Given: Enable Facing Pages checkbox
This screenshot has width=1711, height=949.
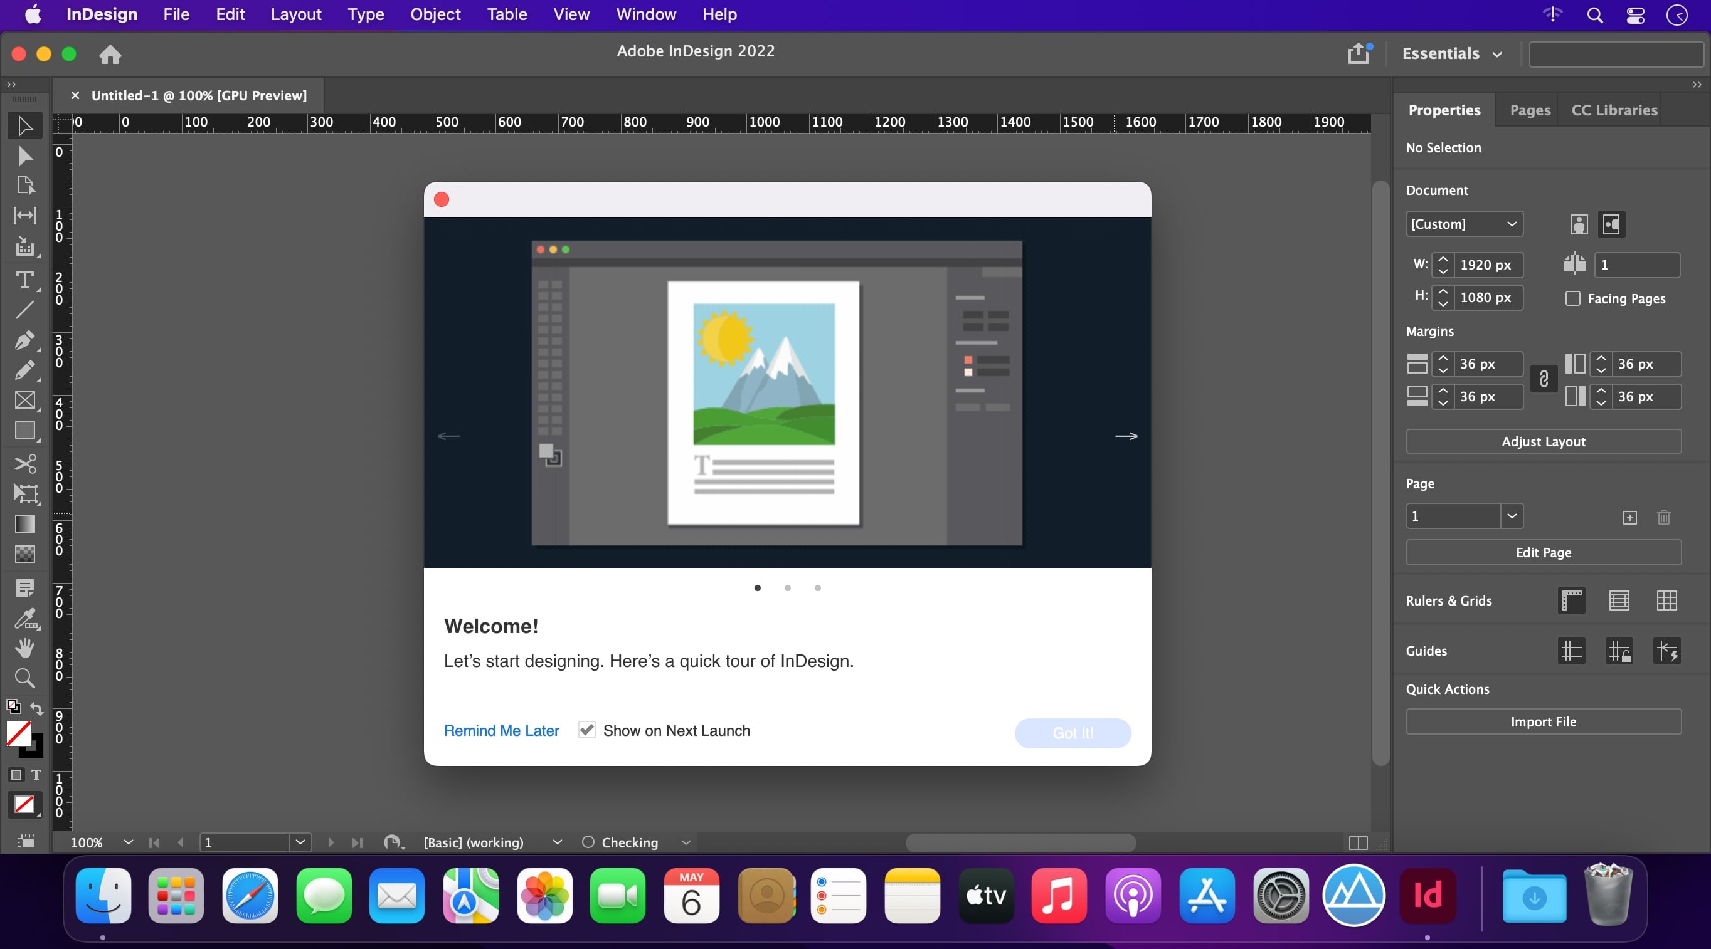Looking at the screenshot, I should 1573,298.
